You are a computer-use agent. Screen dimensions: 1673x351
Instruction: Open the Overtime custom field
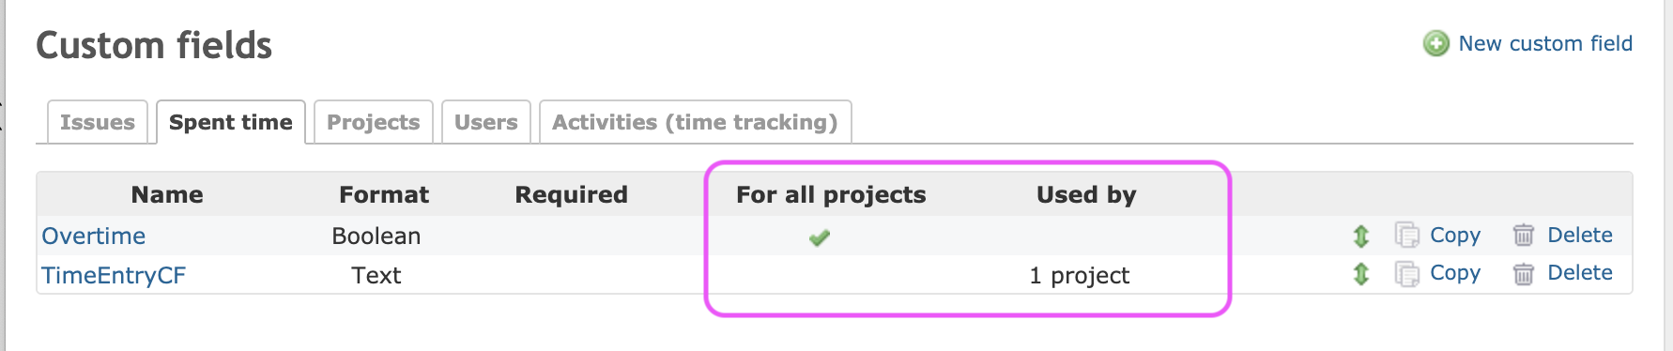click(94, 236)
